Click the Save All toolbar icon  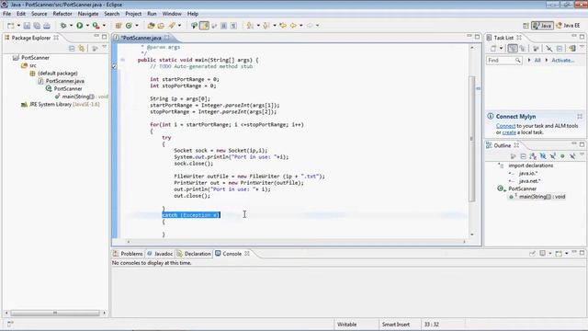[37, 26]
